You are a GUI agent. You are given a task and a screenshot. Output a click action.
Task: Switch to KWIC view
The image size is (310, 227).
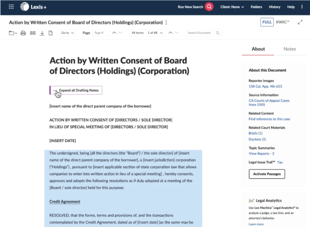coord(283,22)
